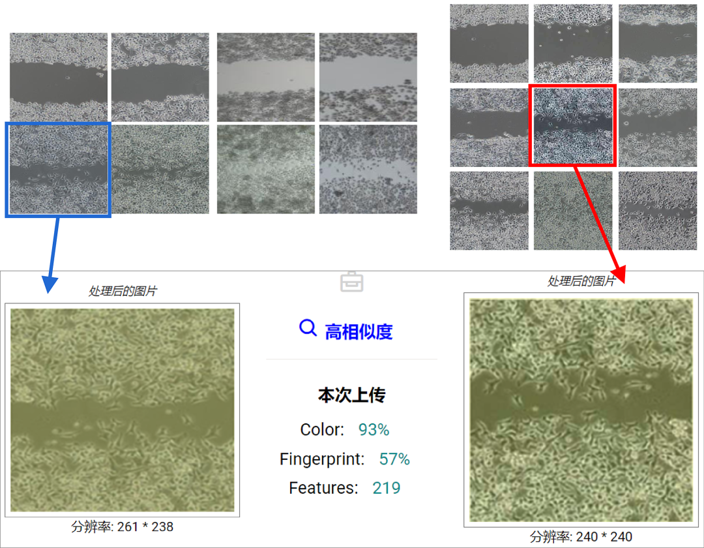Select the Color 93% value
The image size is (704, 548).
pos(374,429)
